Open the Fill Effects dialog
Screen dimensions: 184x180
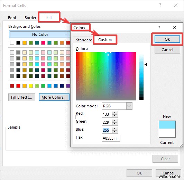pyautogui.click(x=22, y=97)
